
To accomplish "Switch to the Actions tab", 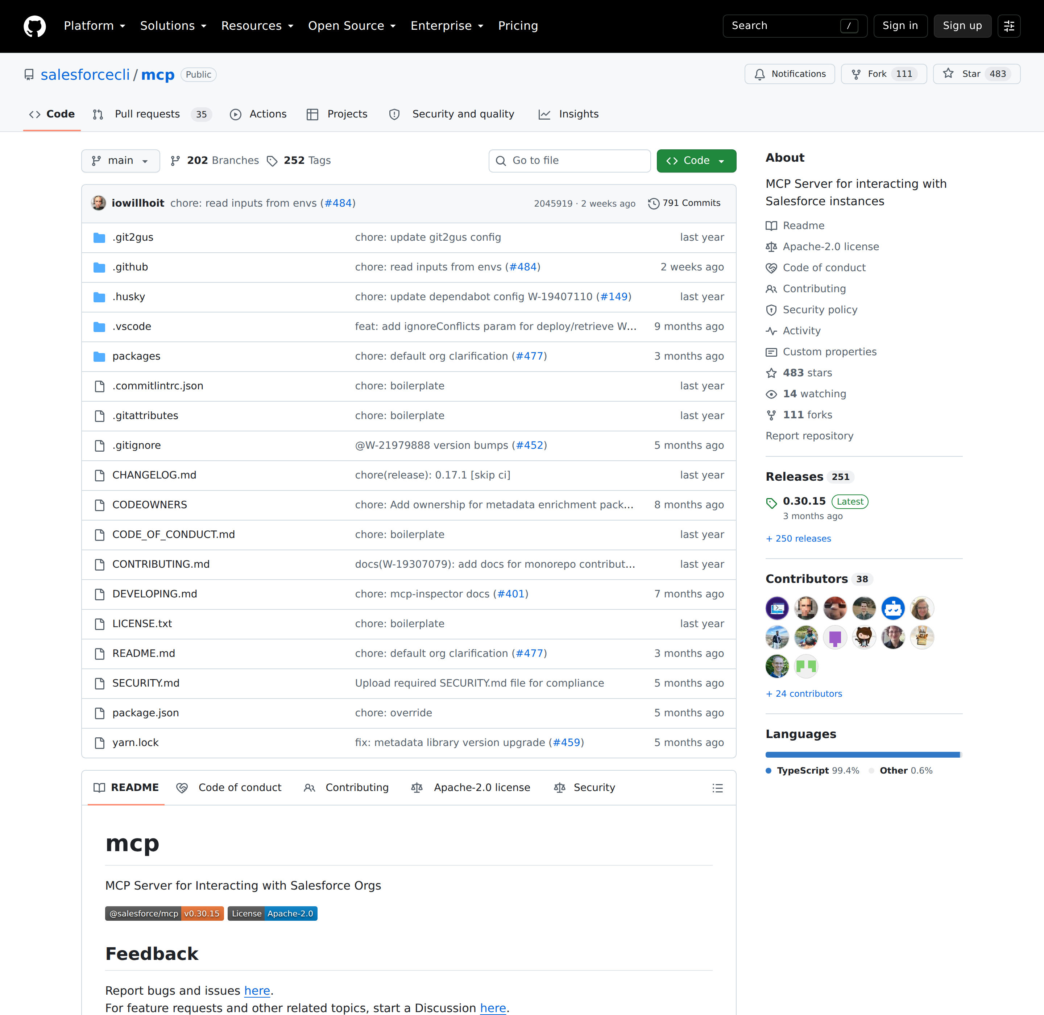I will [258, 114].
